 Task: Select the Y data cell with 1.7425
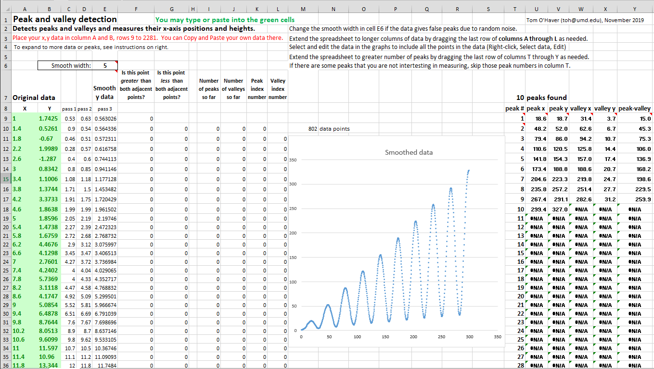tap(48, 119)
